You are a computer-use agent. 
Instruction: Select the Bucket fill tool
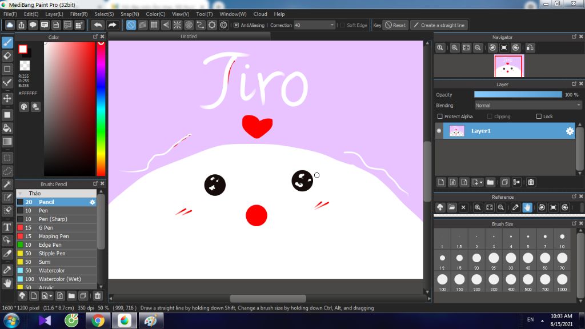point(7,128)
